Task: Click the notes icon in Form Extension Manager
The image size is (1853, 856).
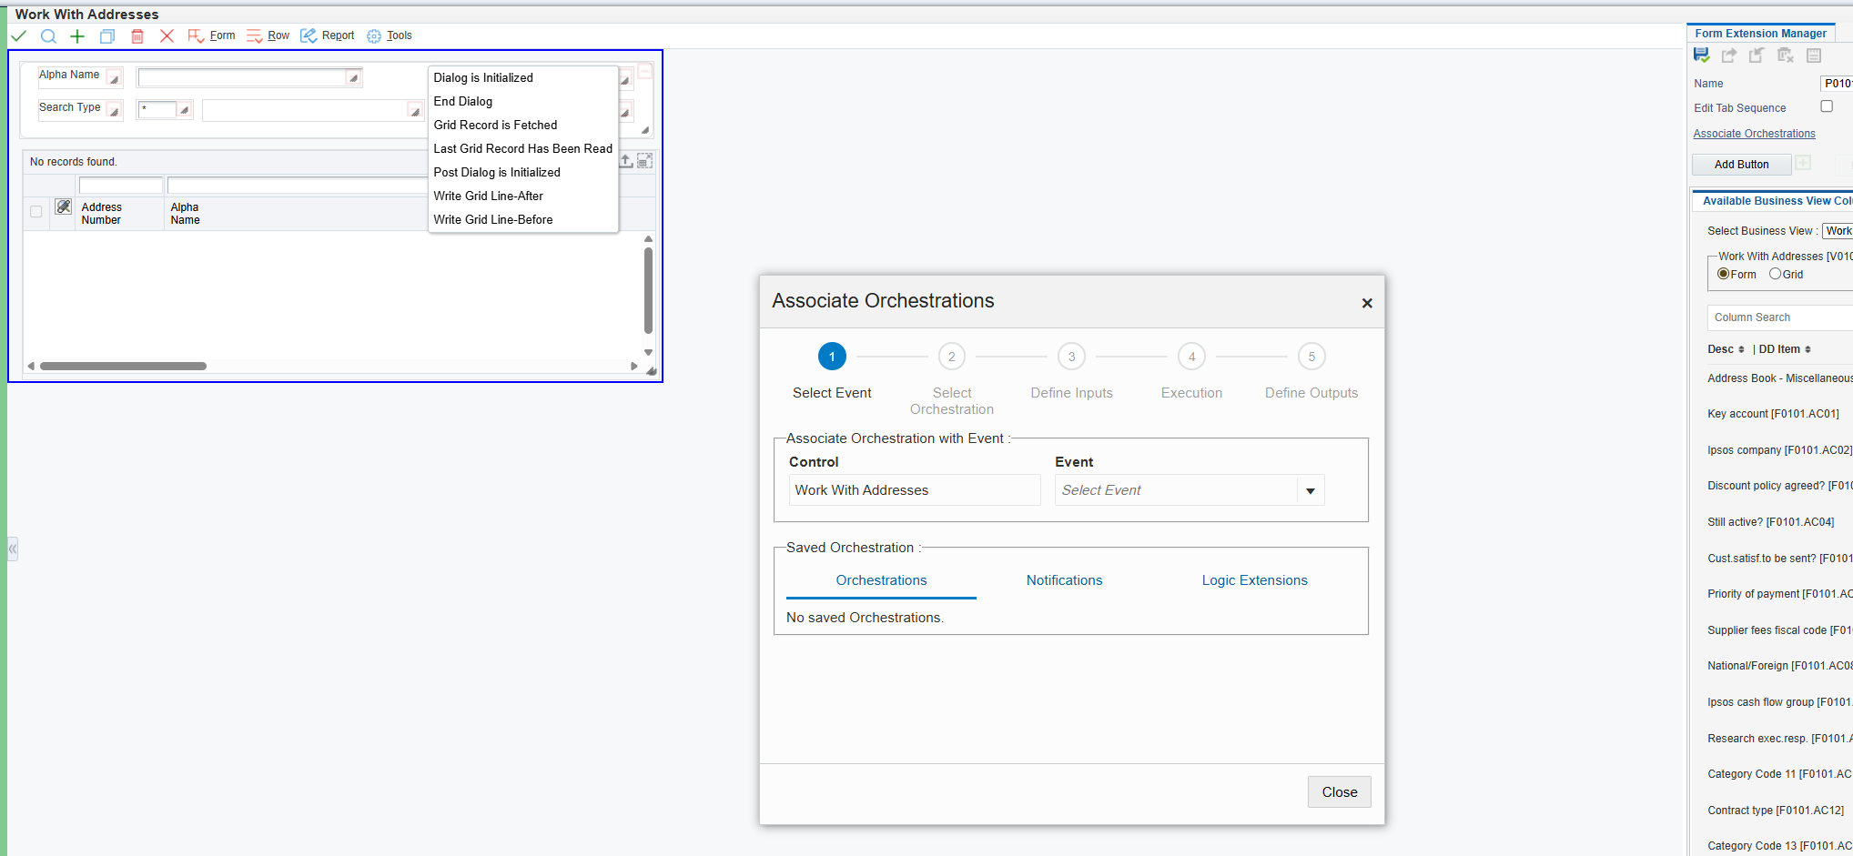Action: (1814, 55)
